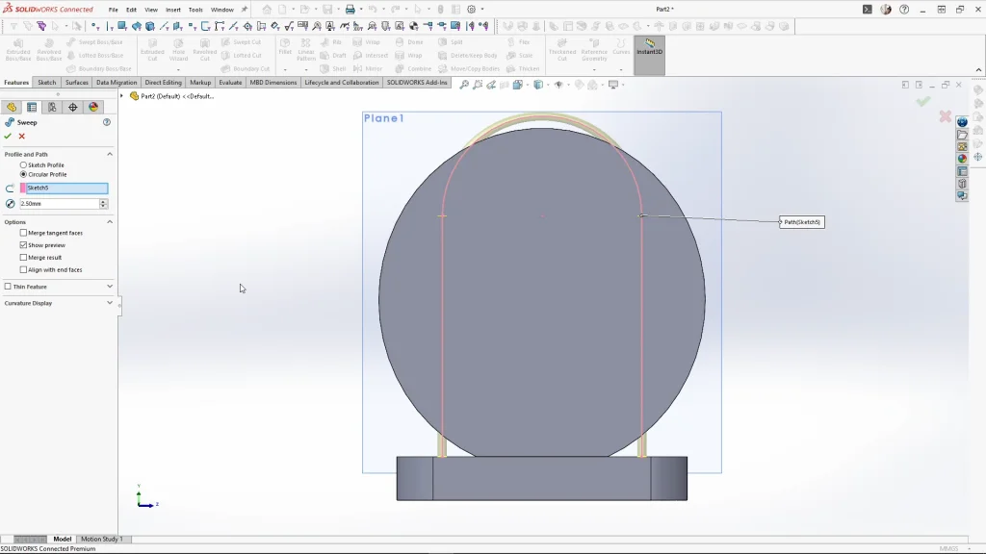The height and width of the screenshot is (554, 986).
Task: Cancel the Sweep with the red X
Action: pyautogui.click(x=22, y=137)
